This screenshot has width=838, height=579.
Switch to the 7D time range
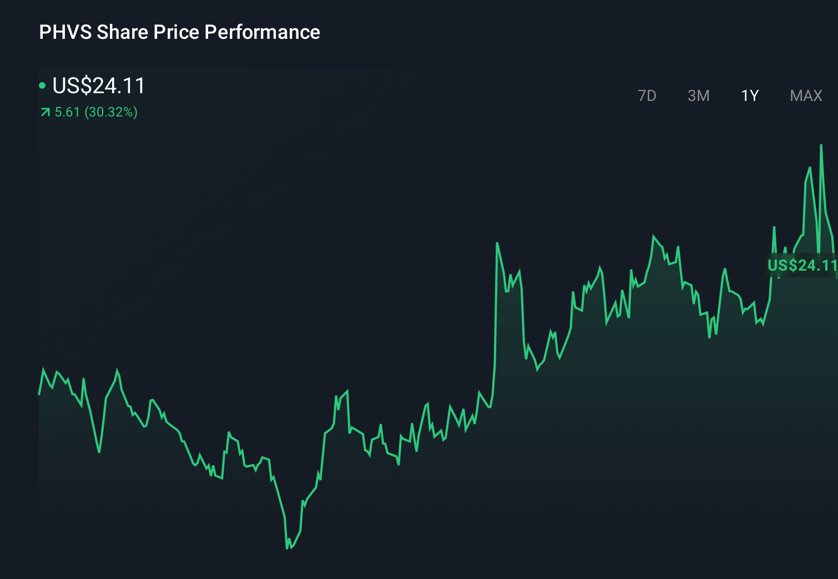[x=648, y=95]
